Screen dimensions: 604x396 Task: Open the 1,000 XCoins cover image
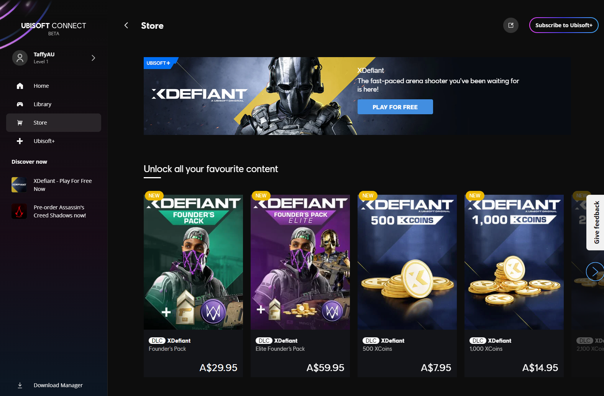514,262
